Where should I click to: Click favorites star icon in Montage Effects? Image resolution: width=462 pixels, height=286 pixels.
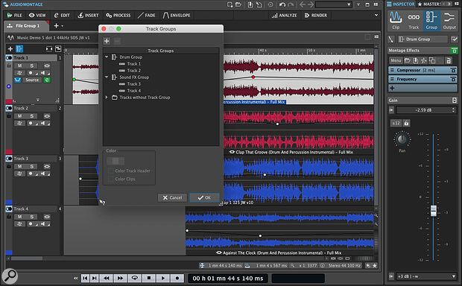424,60
